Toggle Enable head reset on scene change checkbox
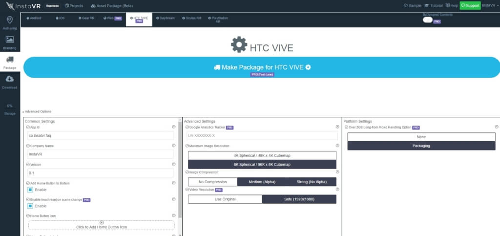The image size is (500, 236). click(x=30, y=206)
